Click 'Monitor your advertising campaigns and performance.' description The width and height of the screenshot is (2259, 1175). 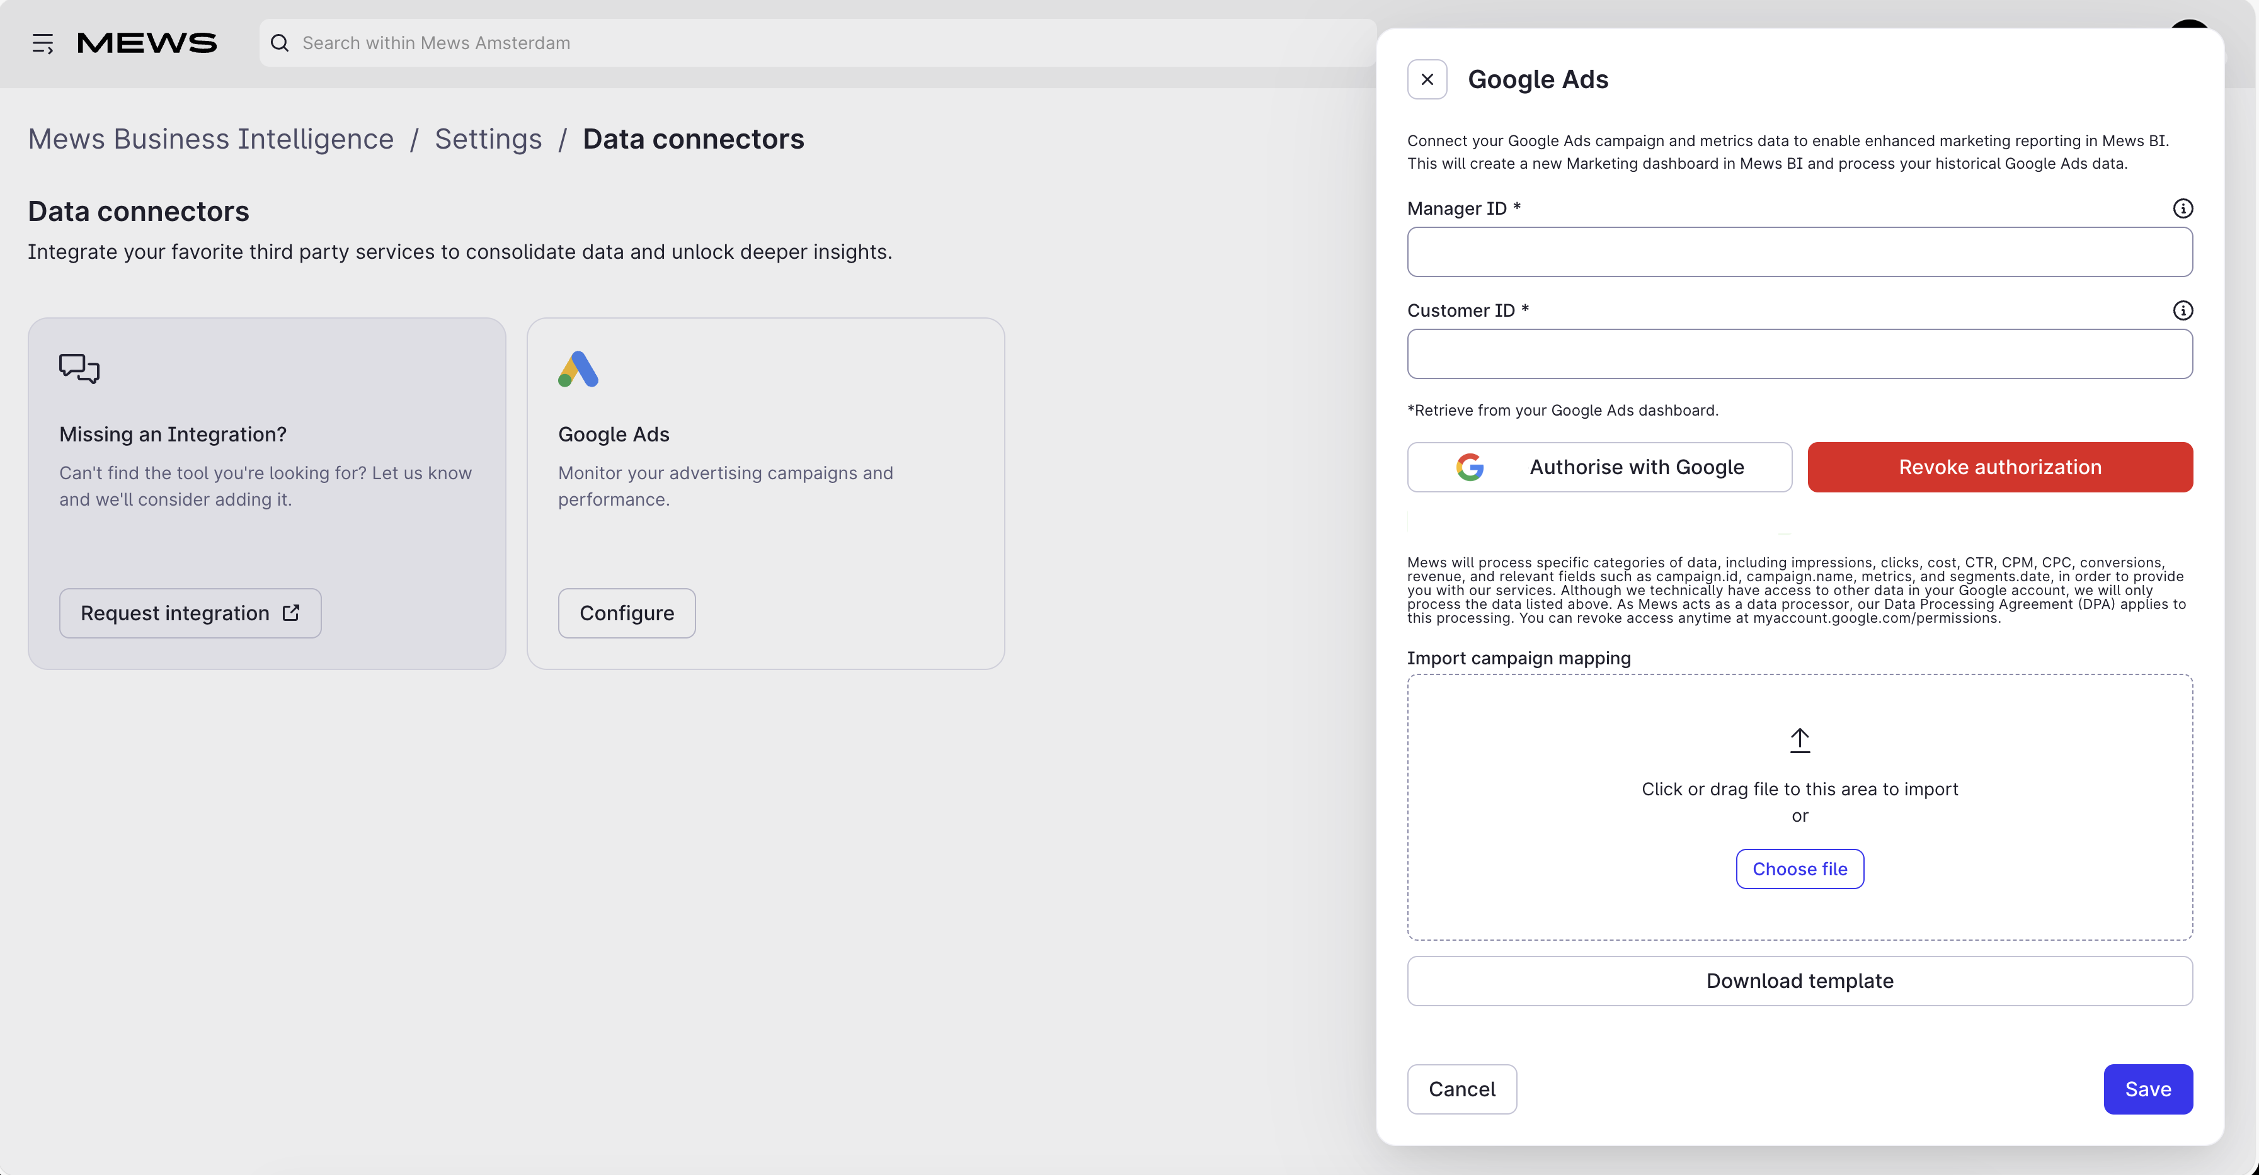[x=726, y=485]
